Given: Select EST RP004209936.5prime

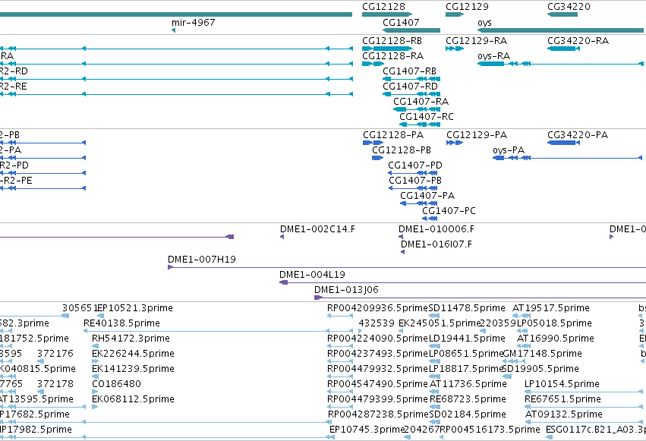Looking at the screenshot, I should tap(340, 316).
